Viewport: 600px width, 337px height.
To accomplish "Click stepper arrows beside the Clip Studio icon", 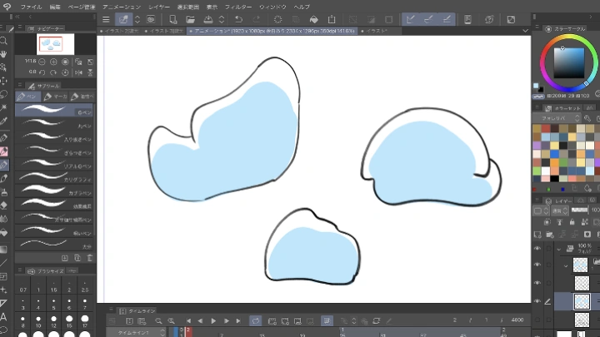I will (137, 19).
